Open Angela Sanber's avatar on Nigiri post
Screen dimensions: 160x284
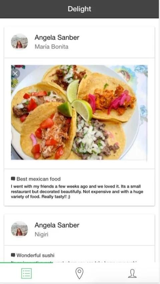[19, 229]
